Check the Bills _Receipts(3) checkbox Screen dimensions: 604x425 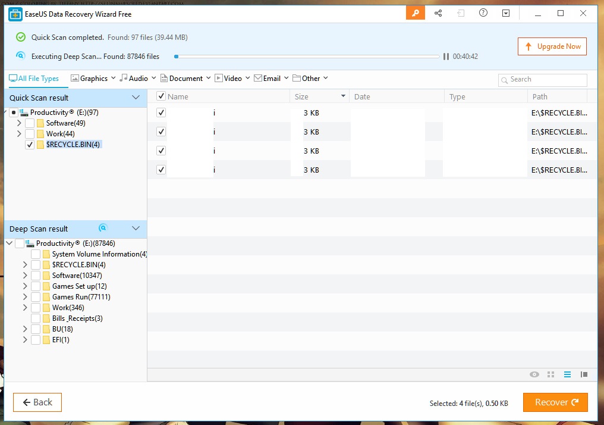click(x=36, y=318)
